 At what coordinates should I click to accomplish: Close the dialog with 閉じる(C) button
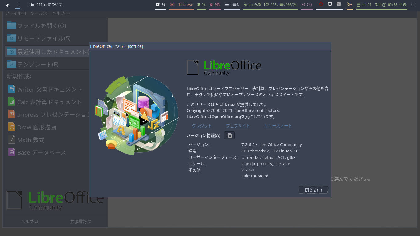(313, 190)
